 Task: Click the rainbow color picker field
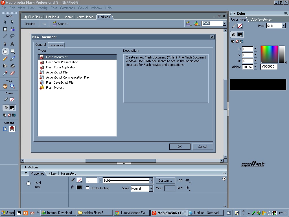pyautogui.click(x=269, y=54)
